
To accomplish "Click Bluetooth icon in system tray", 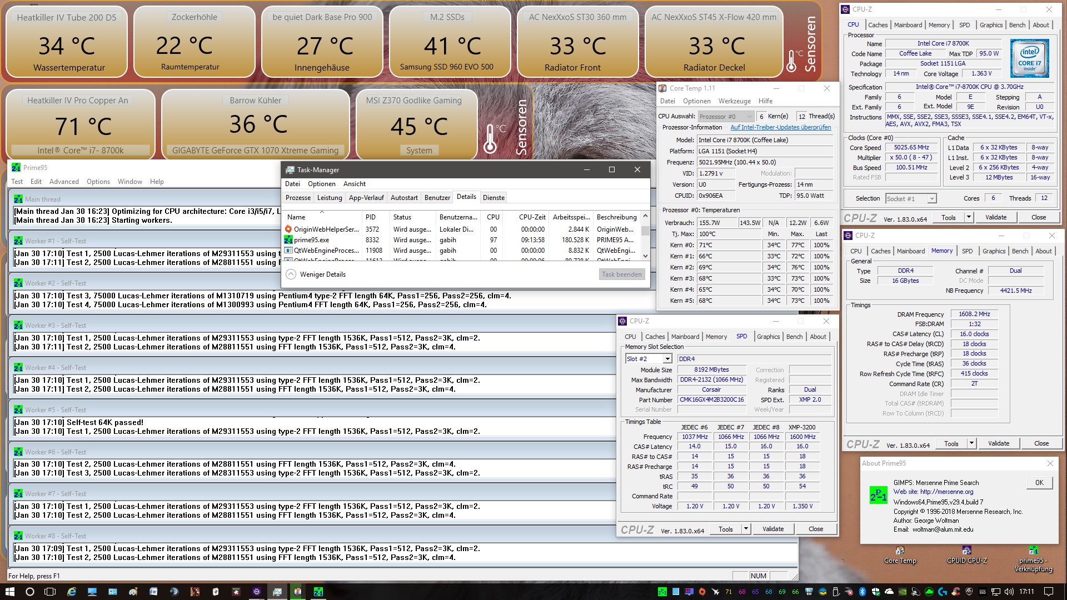I will pyautogui.click(x=862, y=592).
